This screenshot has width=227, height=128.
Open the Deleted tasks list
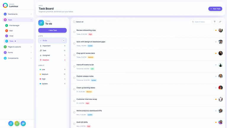tap(46, 60)
